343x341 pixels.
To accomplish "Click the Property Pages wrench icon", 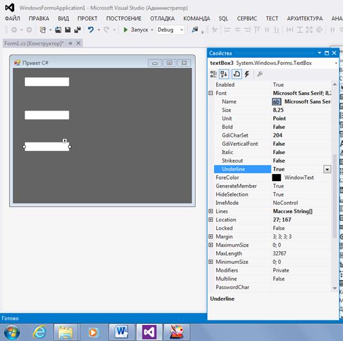I will pyautogui.click(x=260, y=74).
